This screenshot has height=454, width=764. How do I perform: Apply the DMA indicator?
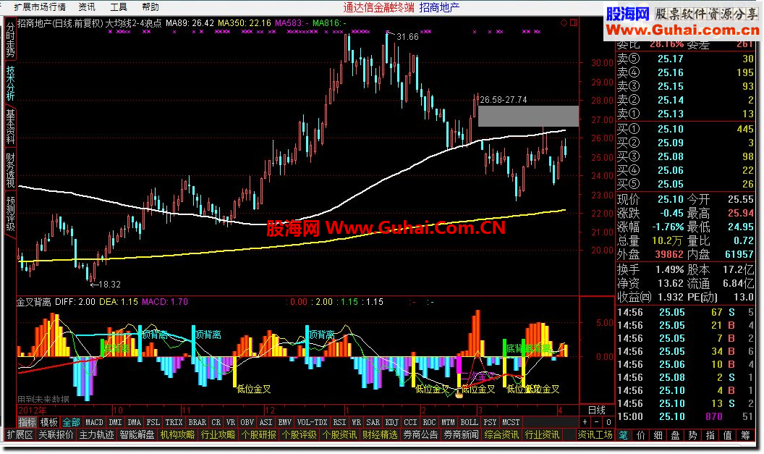[x=134, y=422]
